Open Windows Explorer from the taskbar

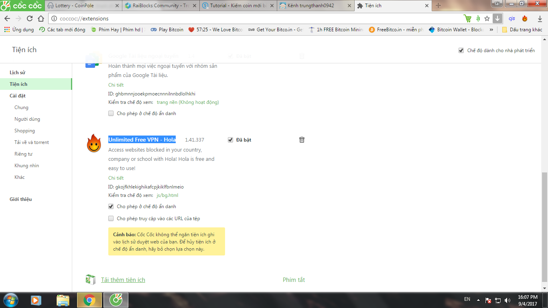pos(63,300)
